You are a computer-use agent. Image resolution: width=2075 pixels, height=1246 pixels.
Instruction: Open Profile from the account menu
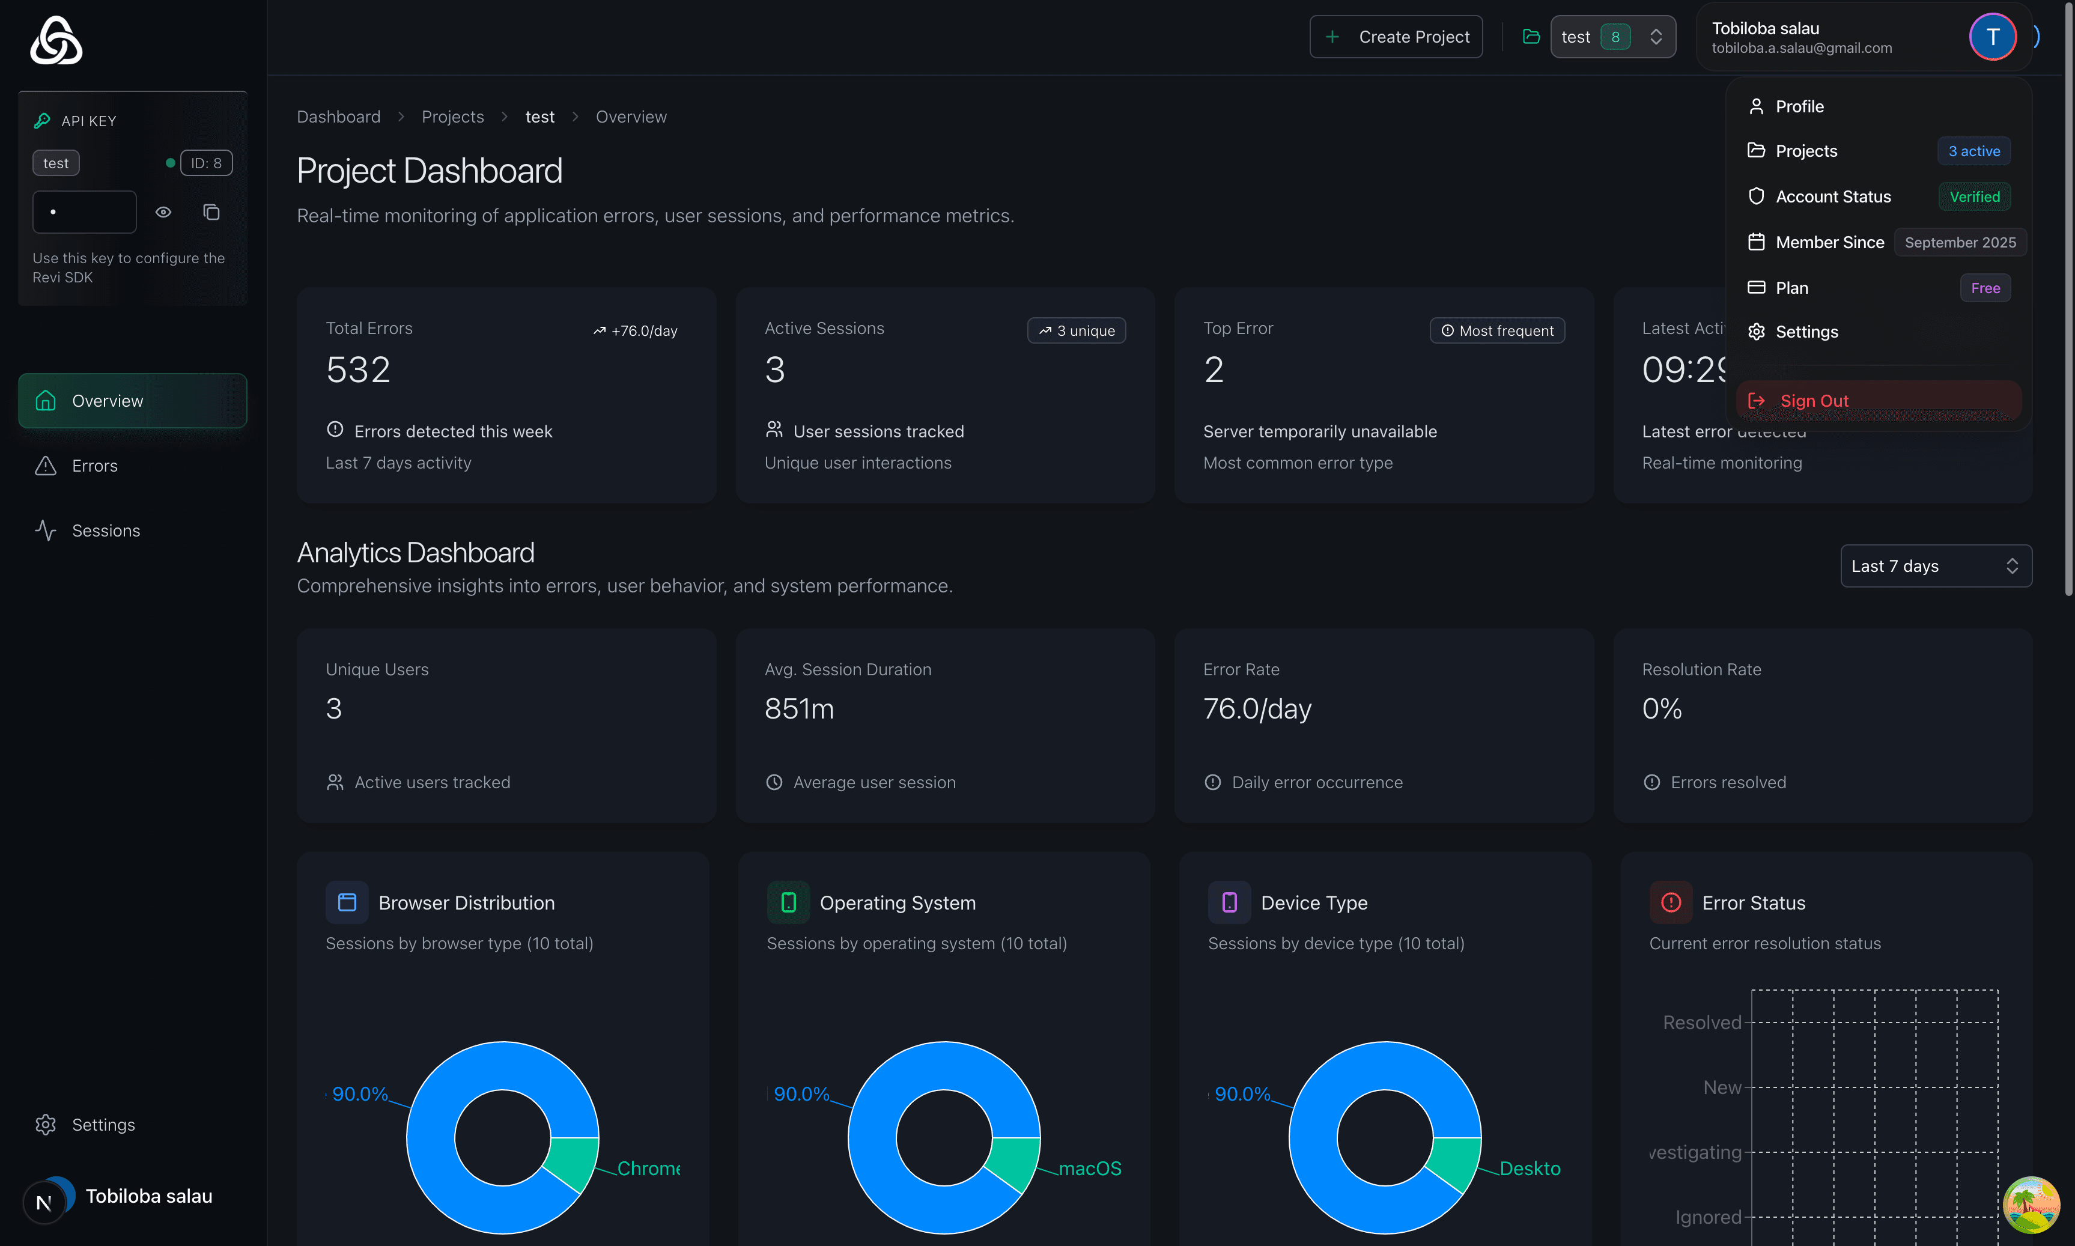1799,106
